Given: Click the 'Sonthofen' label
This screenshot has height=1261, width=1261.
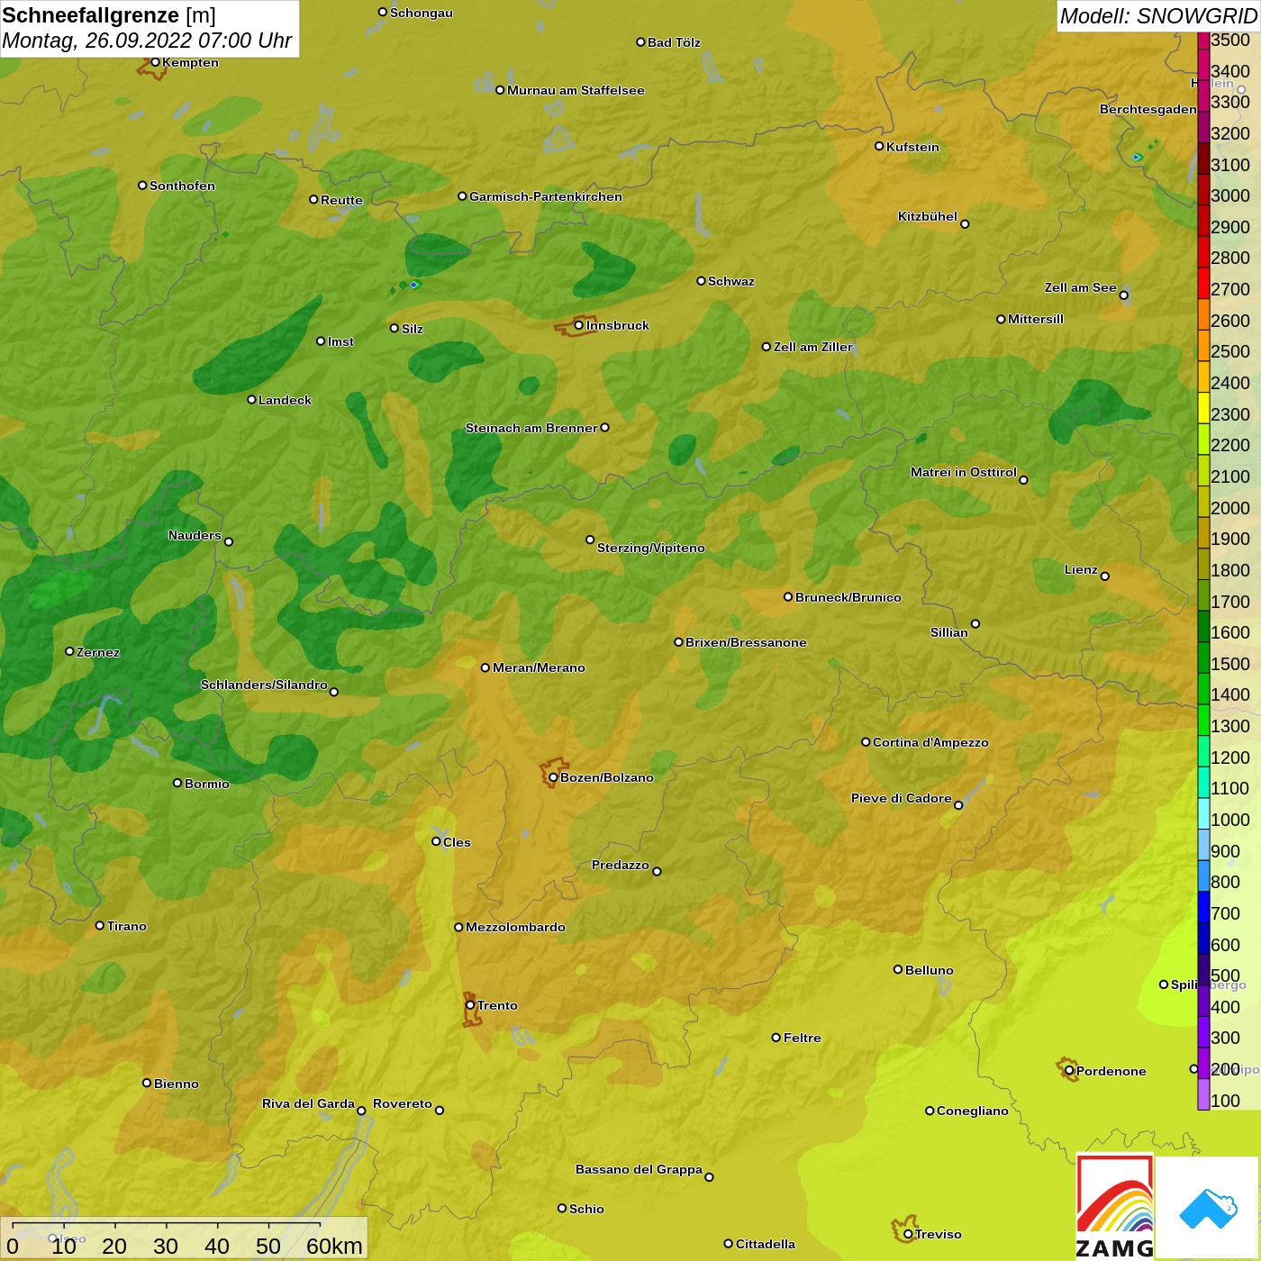Looking at the screenshot, I should [182, 186].
